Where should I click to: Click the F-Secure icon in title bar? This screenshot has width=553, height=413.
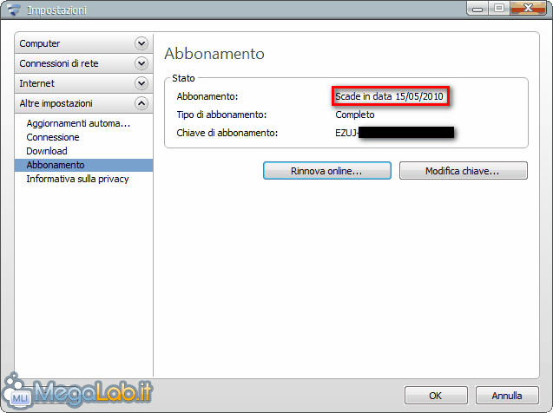(x=14, y=10)
